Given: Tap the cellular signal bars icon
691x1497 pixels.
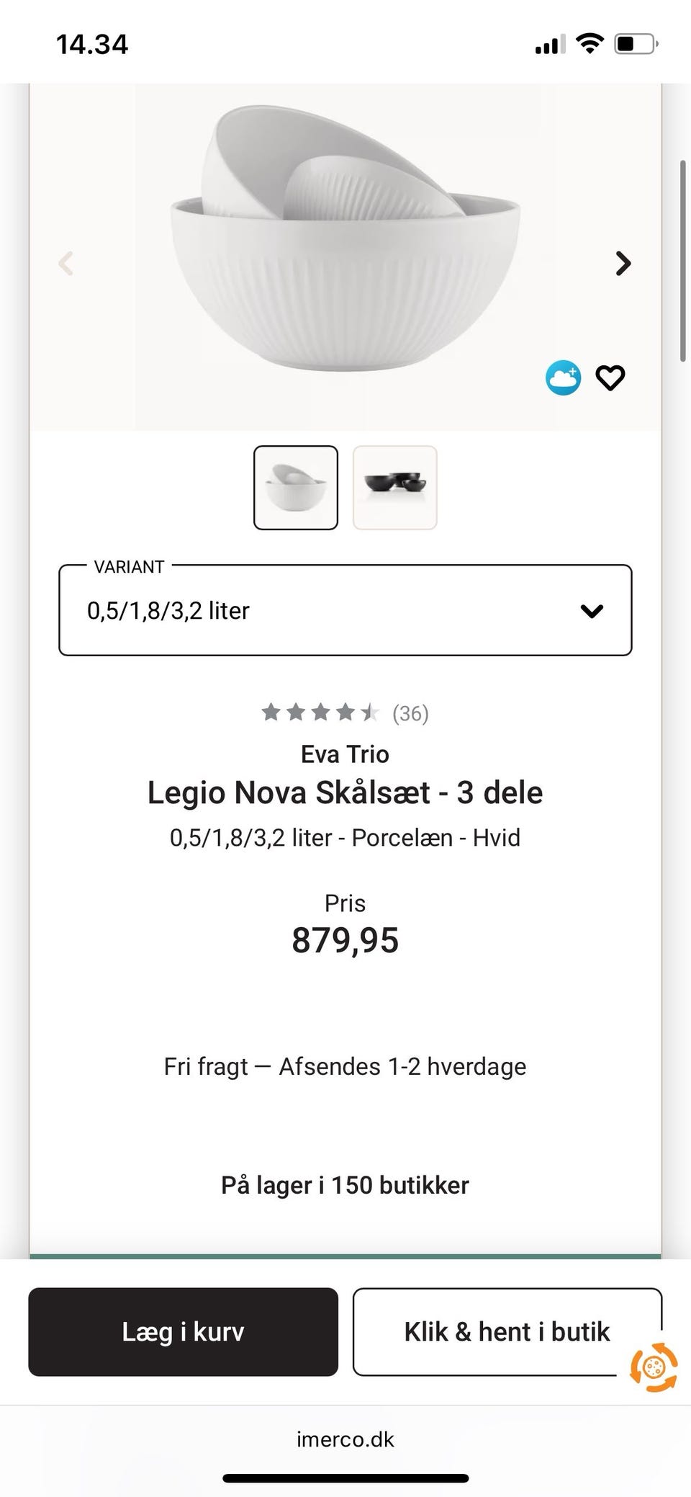Looking at the screenshot, I should 550,45.
